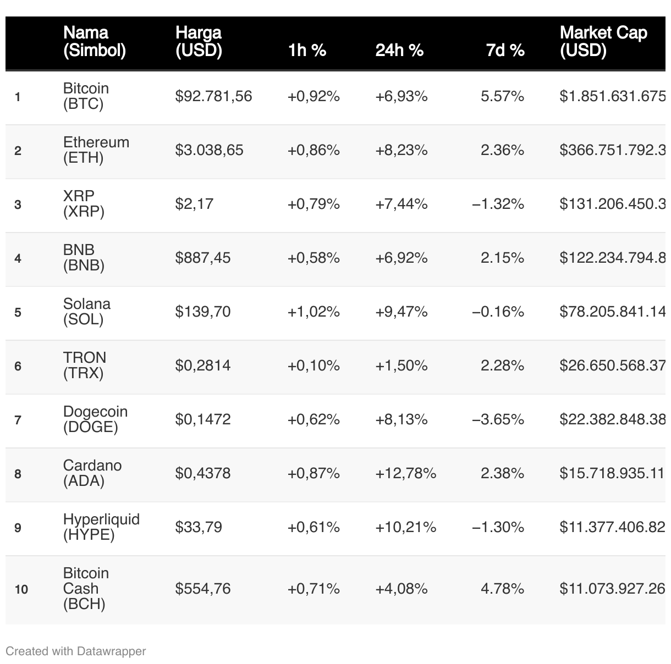The height and width of the screenshot is (664, 671).
Task: Click BNB price $887,45
Action: click(x=203, y=258)
